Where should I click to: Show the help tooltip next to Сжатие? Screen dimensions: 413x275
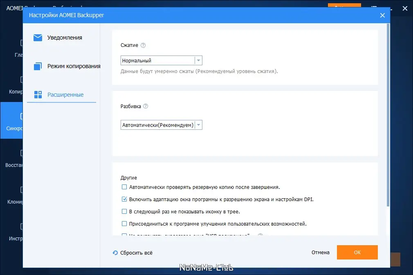[143, 45]
